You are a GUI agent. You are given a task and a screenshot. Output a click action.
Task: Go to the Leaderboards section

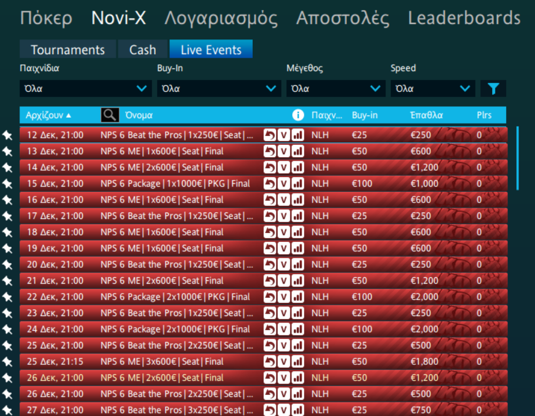coord(464,18)
